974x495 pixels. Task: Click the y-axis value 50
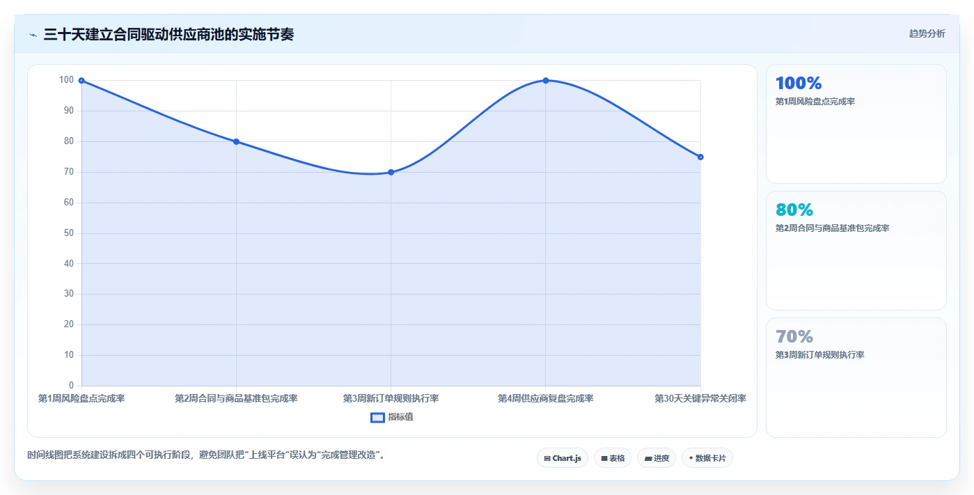click(x=69, y=233)
